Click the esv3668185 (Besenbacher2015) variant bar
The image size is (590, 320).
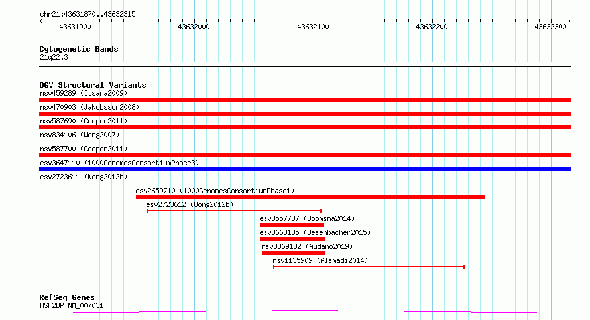click(292, 239)
